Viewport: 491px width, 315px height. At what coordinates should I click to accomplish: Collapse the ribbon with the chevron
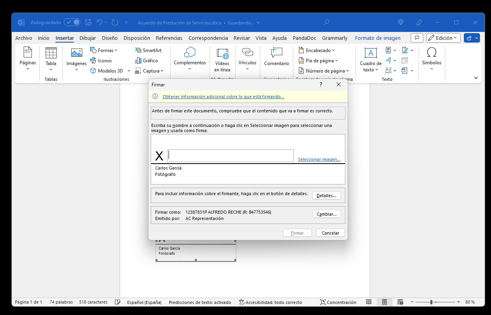point(476,78)
